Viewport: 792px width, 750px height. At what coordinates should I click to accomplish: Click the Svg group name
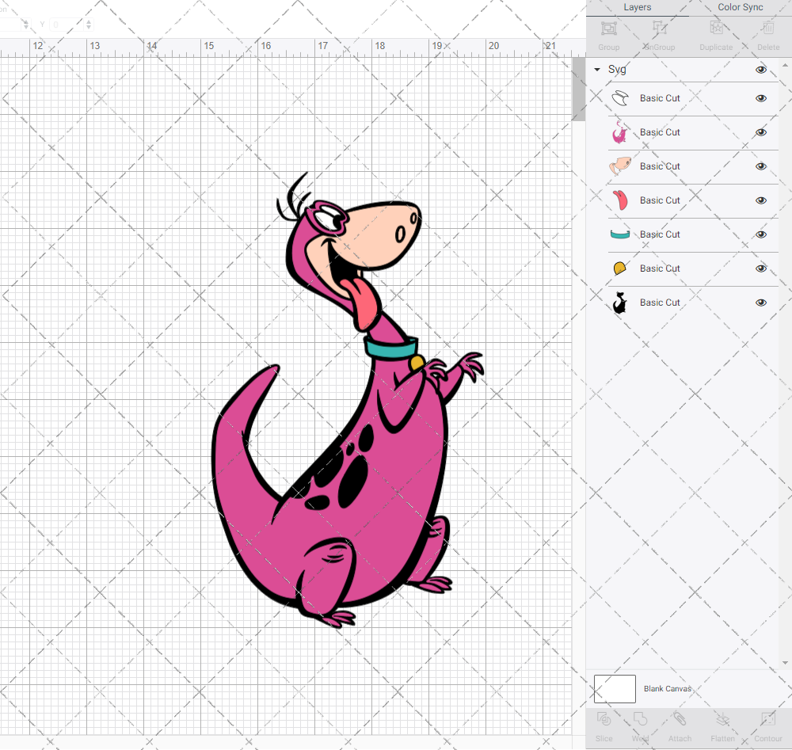pyautogui.click(x=617, y=69)
